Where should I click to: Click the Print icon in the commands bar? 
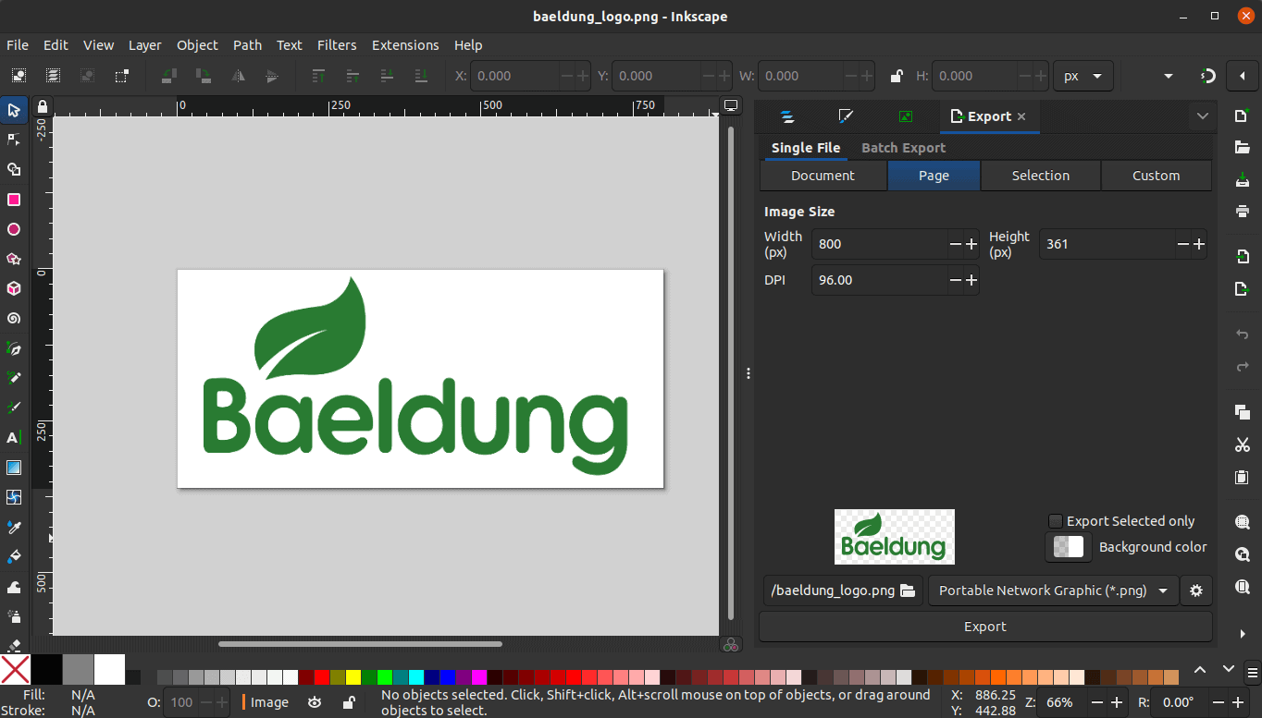tap(1243, 212)
